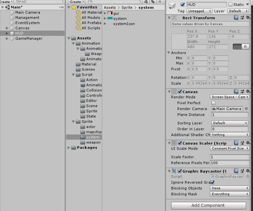Click the HUD game object cube icon in the Inspector
This screenshot has width=253, height=211.
[172, 6]
